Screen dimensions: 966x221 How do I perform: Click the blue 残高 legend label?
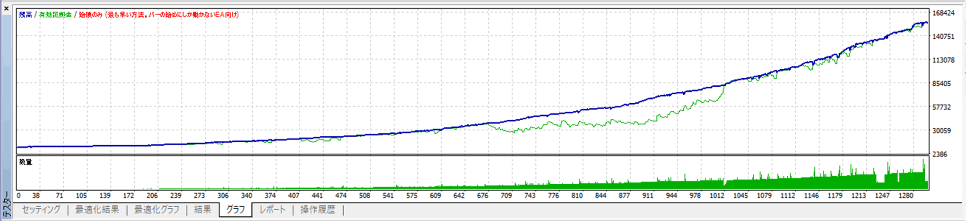point(25,15)
